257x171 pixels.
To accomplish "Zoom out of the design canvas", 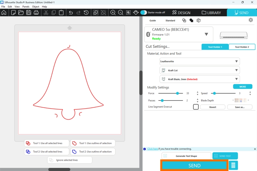I will pyautogui.click(x=121, y=13).
